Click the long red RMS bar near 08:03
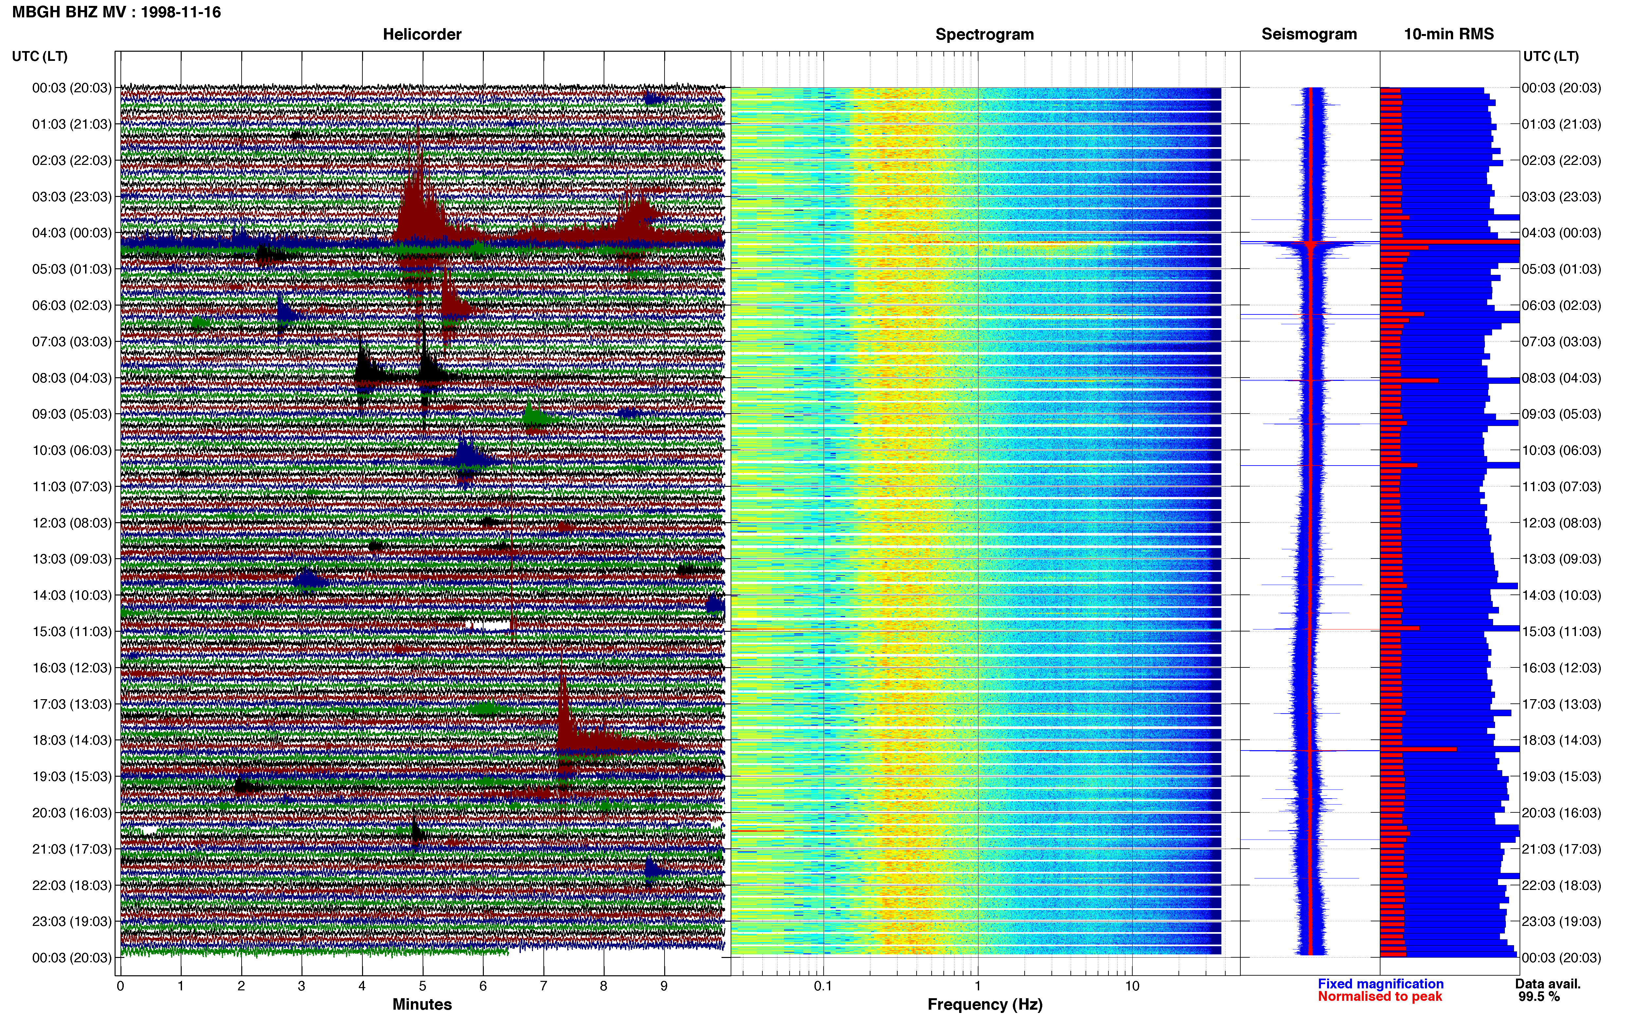Screen dimensions: 1643x1027 1409,381
